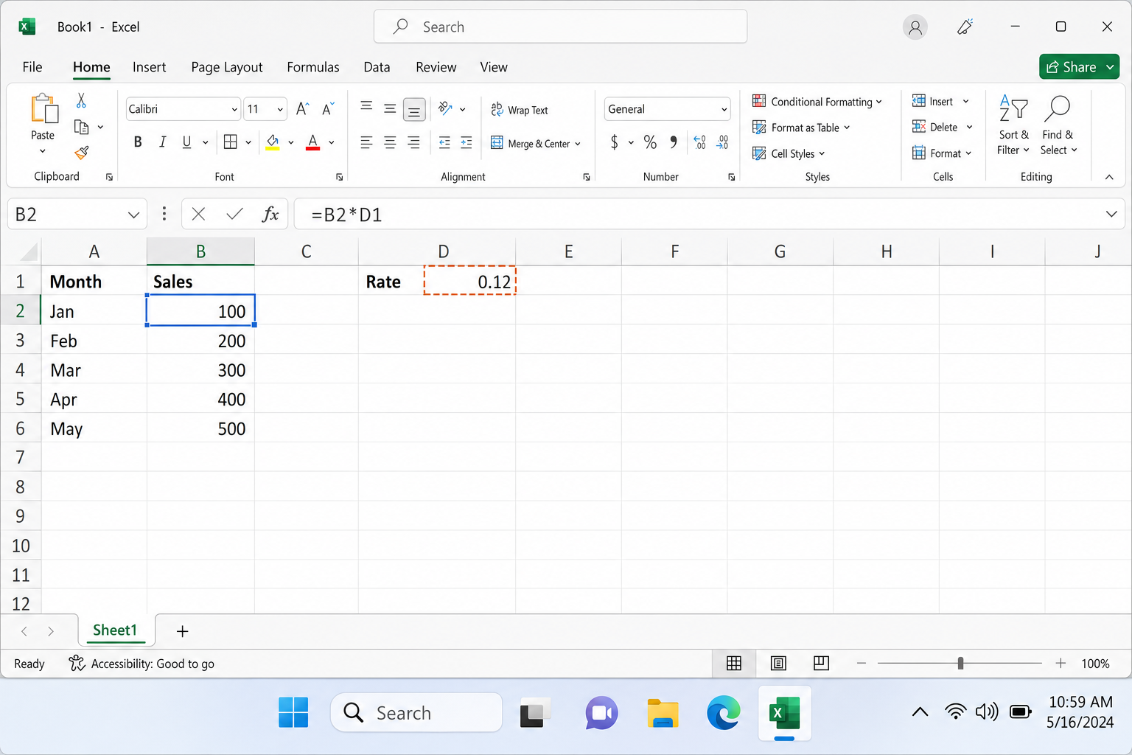Select cell D1 containing 0.12
The width and height of the screenshot is (1132, 755).
point(470,281)
